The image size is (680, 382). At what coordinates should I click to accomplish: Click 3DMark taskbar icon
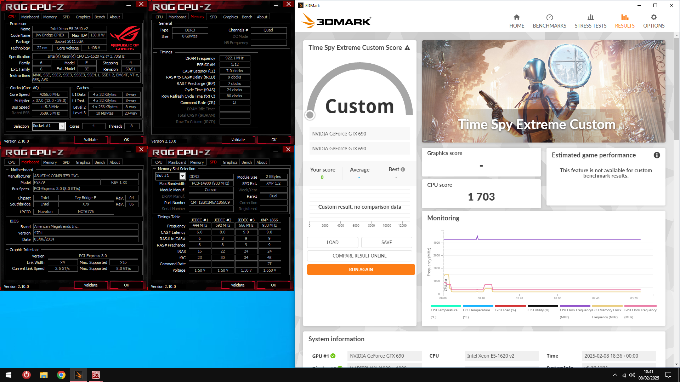tap(78, 375)
